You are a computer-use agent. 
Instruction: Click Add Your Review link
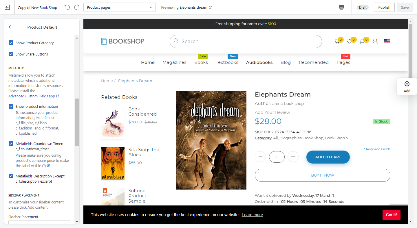point(272,112)
